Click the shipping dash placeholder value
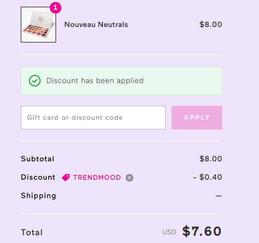This screenshot has height=243, width=259. coord(218,196)
